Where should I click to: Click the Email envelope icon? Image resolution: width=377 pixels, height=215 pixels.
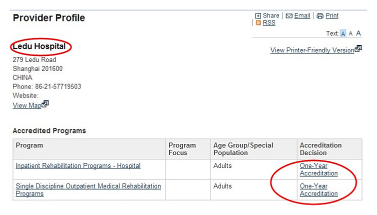click(289, 16)
